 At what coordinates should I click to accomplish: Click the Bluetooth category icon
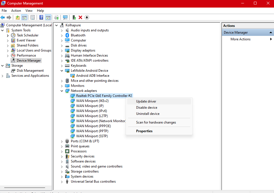67,35
